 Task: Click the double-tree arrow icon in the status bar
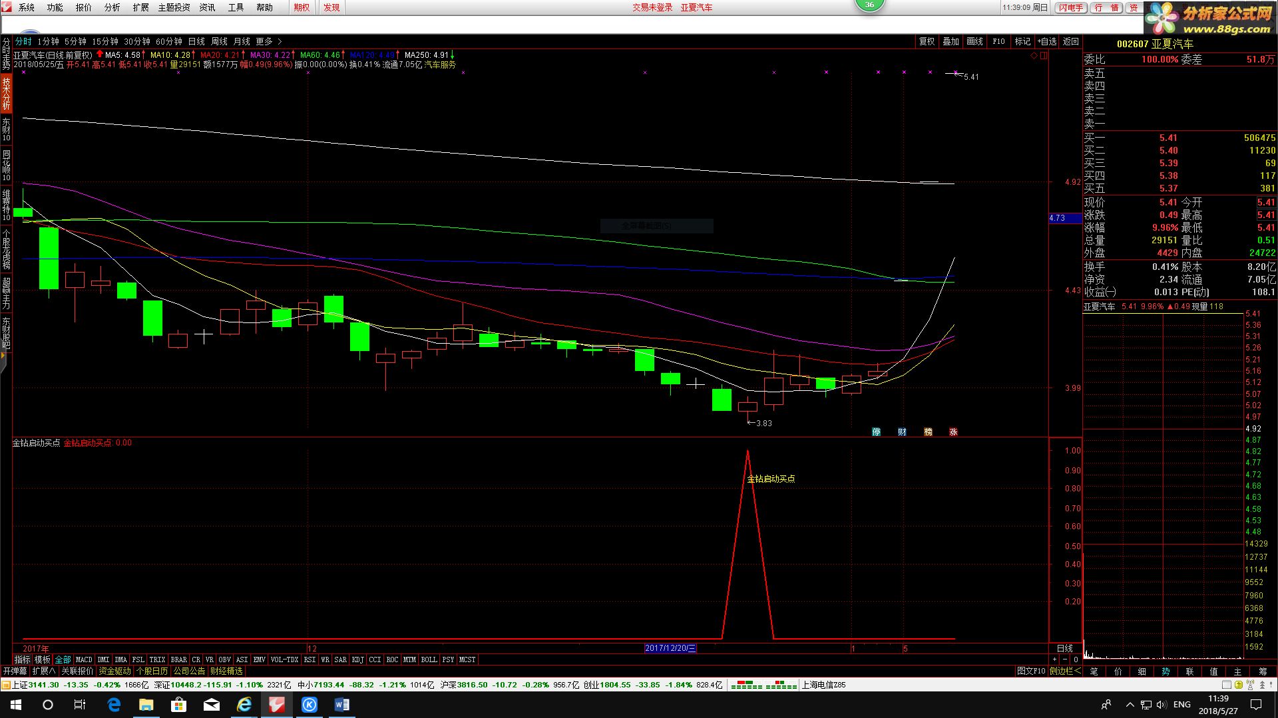point(1261,685)
